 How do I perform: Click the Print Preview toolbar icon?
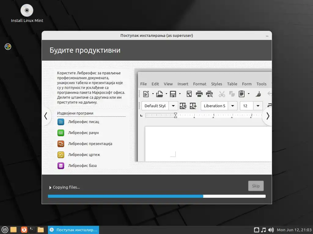[x=209, y=94]
